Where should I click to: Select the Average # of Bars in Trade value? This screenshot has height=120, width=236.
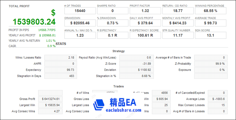[x=211, y=58]
